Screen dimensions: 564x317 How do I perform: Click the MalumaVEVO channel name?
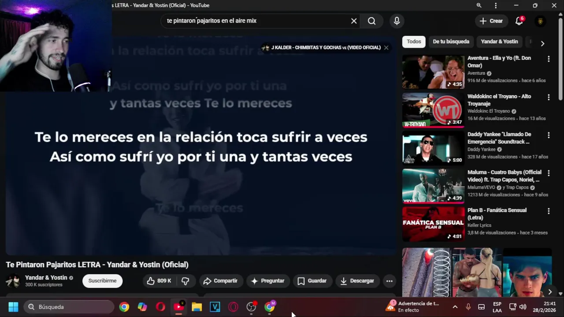(482, 187)
